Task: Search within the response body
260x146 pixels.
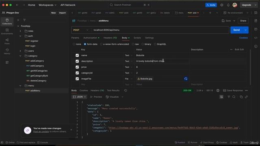Action: click(234, 97)
